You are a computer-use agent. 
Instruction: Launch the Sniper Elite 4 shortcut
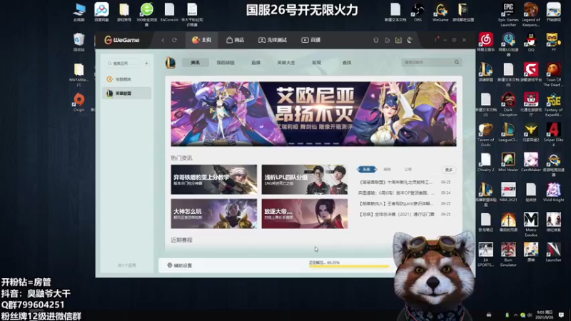554,135
